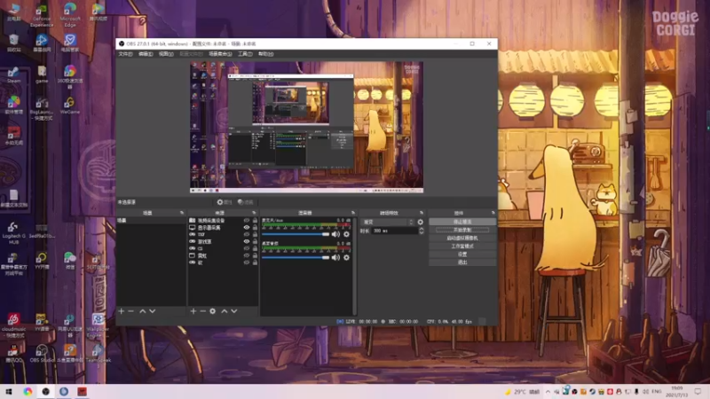Click the 设置 settings button in controls

tap(461, 254)
